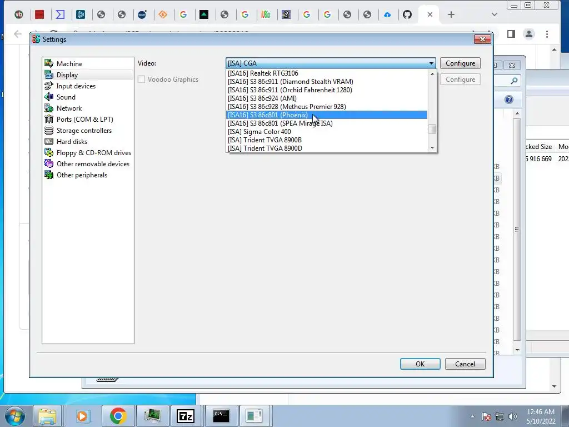
Task: Show hidden tray icons arrow
Action: (x=472, y=416)
